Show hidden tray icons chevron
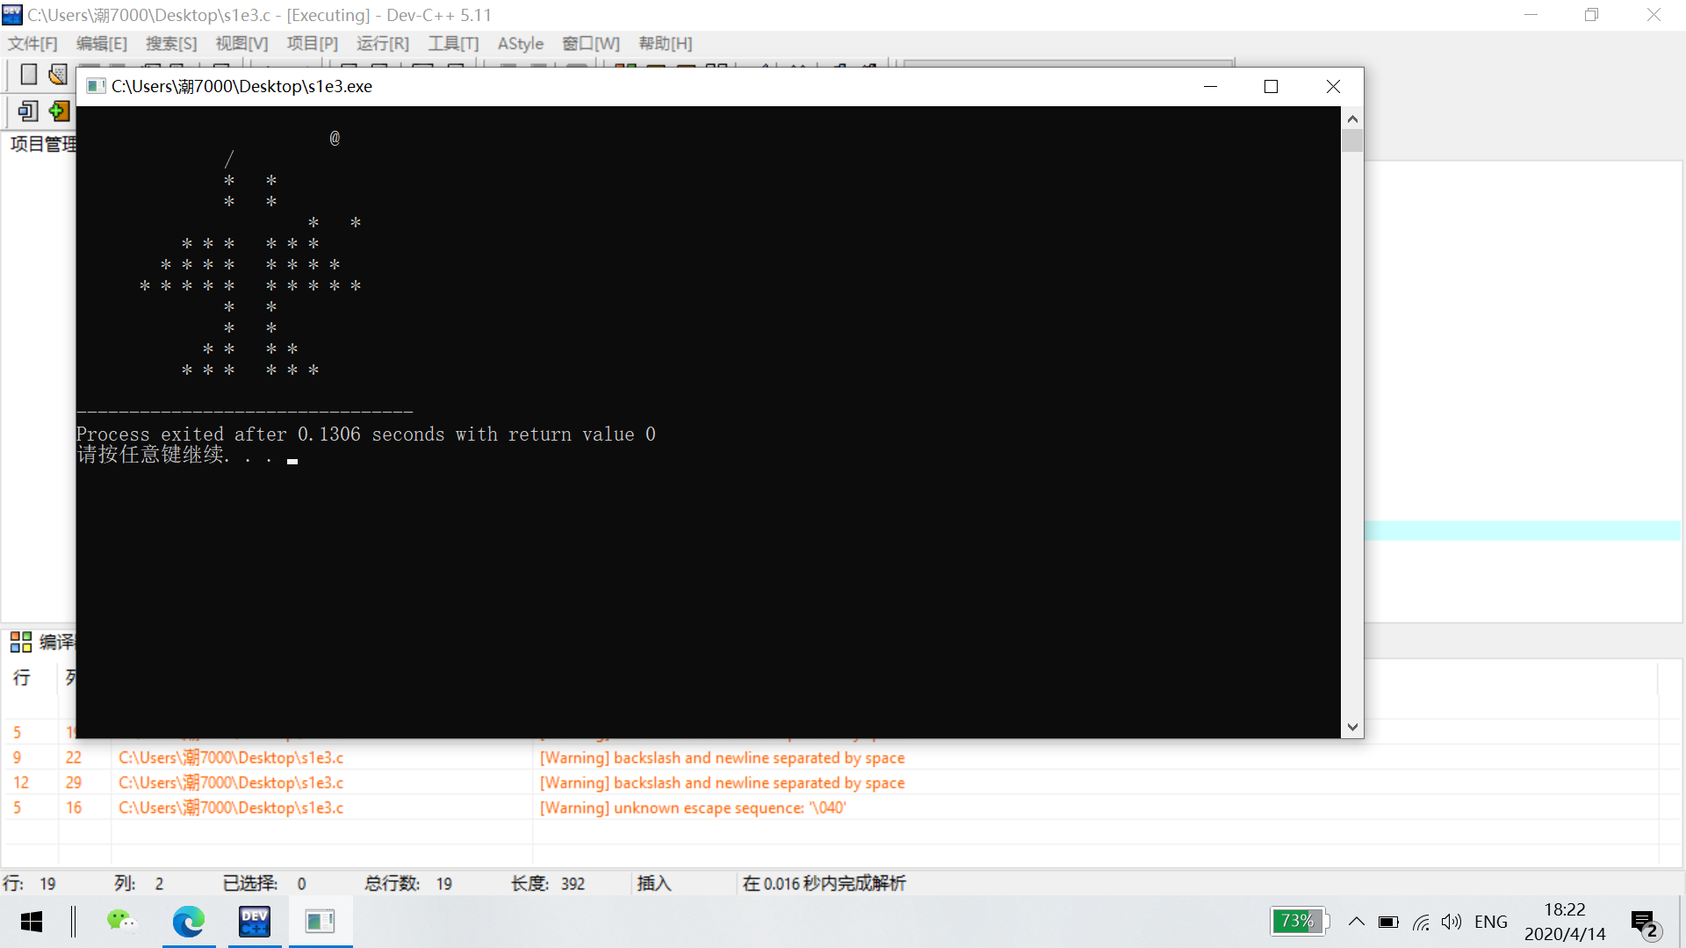Viewport: 1686px width, 948px height. pyautogui.click(x=1356, y=922)
